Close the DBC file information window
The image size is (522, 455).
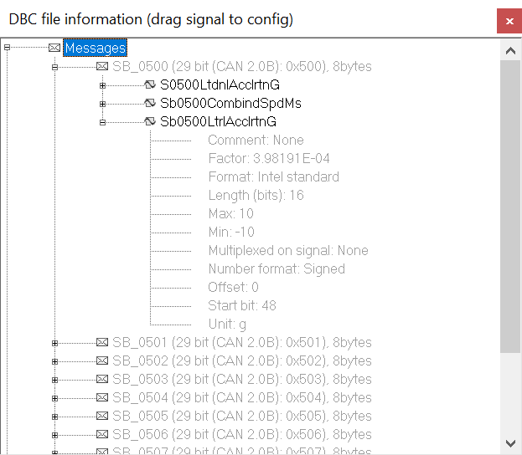click(509, 20)
